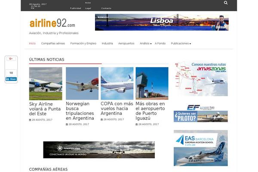Click the airline92.com logo
This screenshot has height=172, width=258.
(52, 23)
